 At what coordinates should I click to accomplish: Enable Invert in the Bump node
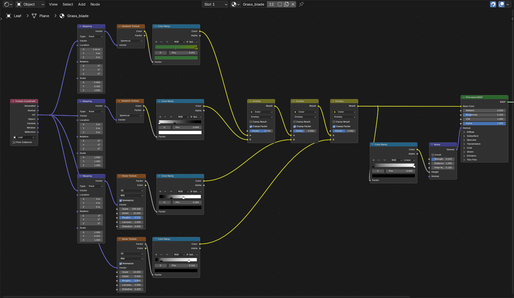click(432, 155)
